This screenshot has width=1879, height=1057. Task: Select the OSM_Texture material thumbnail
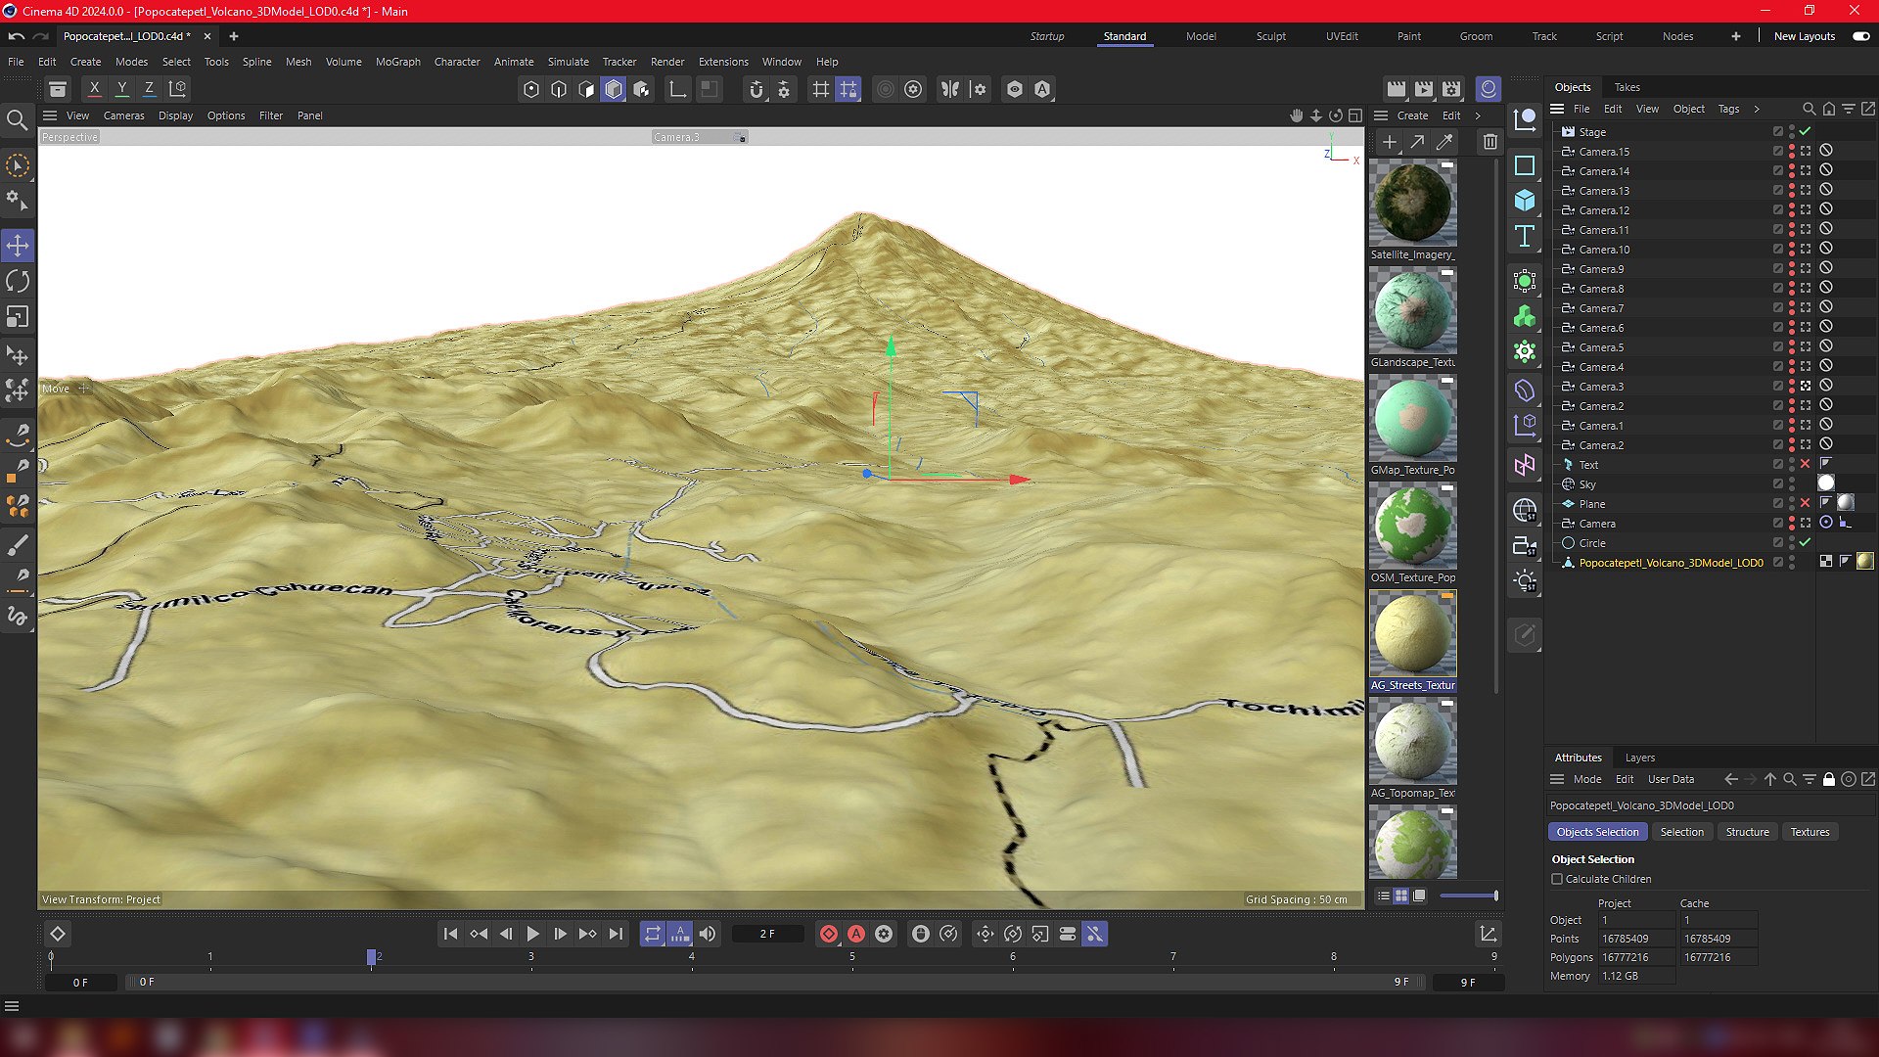(x=1413, y=526)
